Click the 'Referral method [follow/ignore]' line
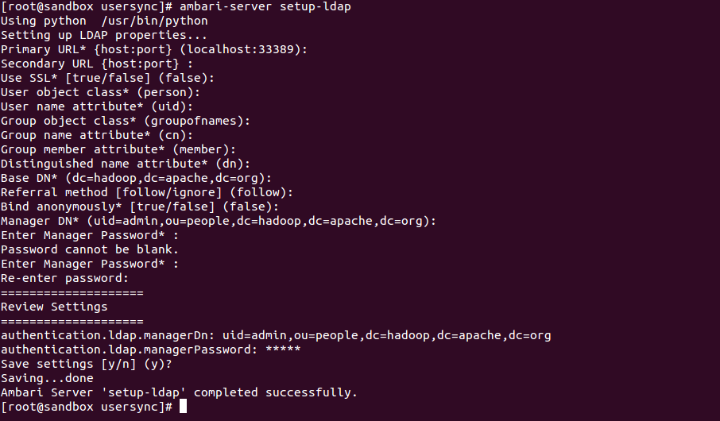Screen dimensions: 720x421 [x=147, y=192]
